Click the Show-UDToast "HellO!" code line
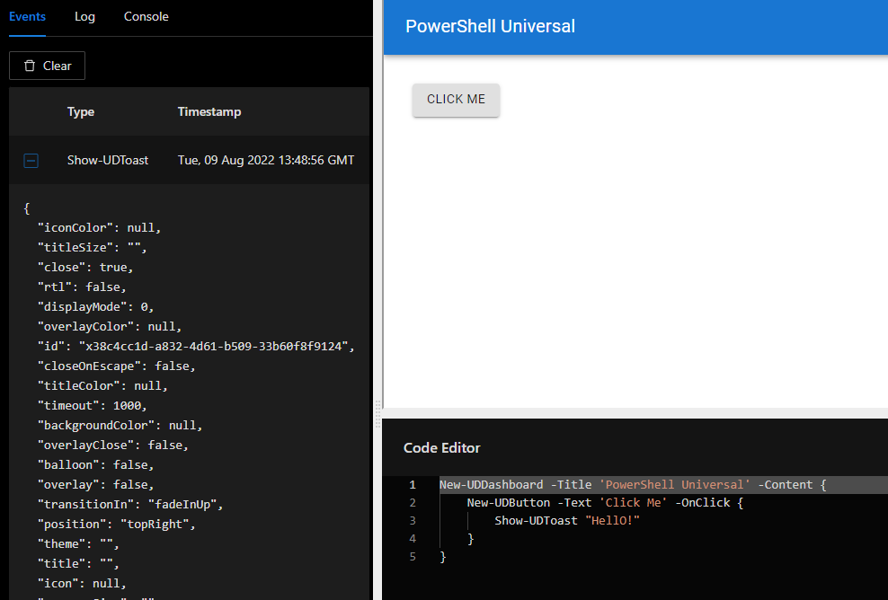888x600 pixels. click(x=566, y=521)
